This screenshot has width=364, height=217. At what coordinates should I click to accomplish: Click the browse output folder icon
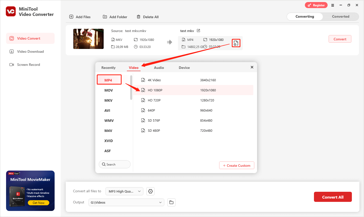pos(171,202)
